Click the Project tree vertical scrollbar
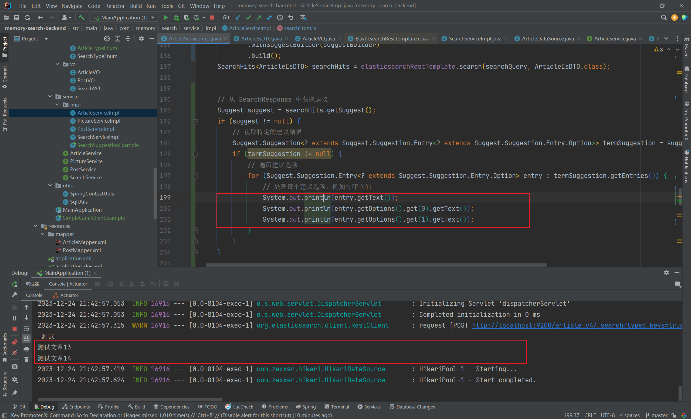This screenshot has height=419, width=691. tap(155, 193)
